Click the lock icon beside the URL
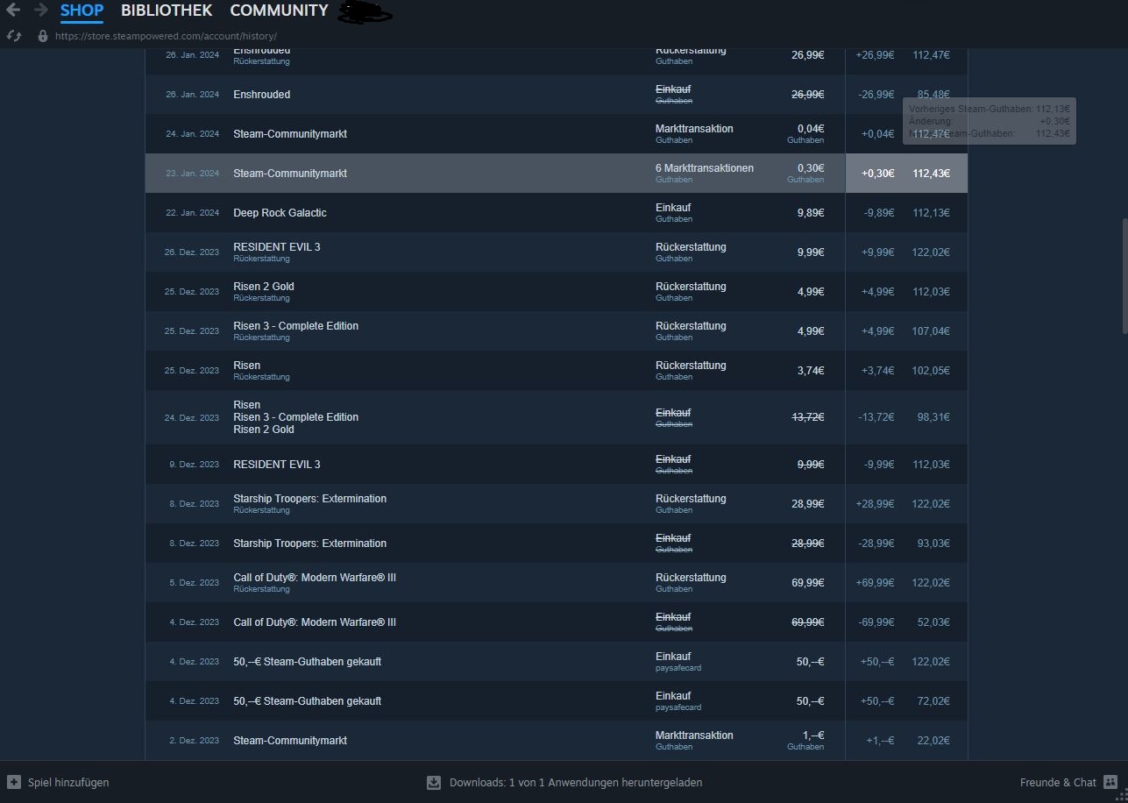The height and width of the screenshot is (803, 1128). tap(43, 36)
